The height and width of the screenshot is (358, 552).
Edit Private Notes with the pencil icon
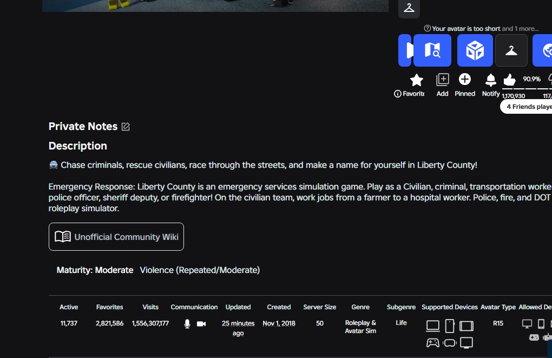pos(126,127)
